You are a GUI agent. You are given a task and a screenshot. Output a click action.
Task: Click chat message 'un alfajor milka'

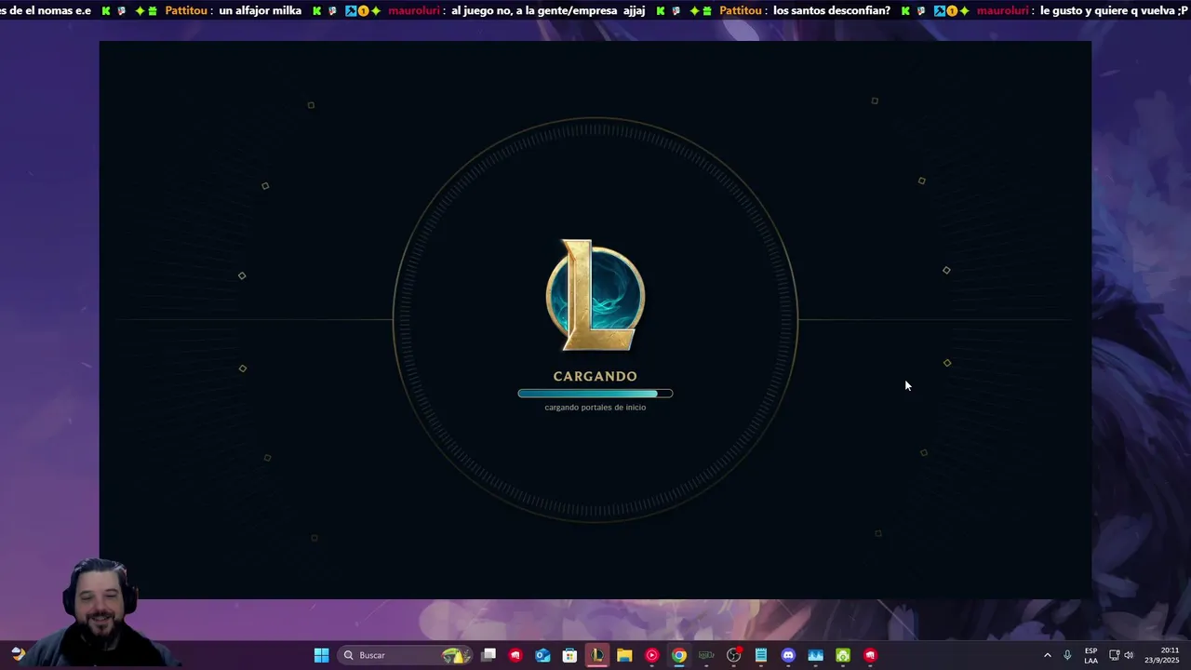pos(261,11)
